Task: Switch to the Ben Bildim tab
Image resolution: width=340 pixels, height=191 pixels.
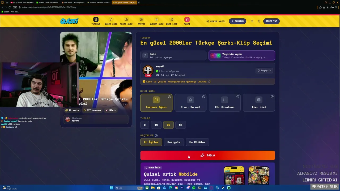Action: pos(73,2)
